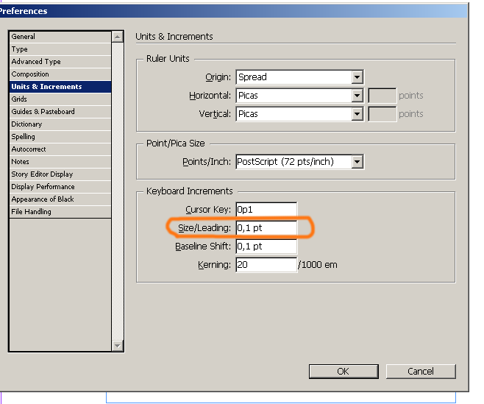
Task: Select General in preferences list
Action: click(x=60, y=37)
